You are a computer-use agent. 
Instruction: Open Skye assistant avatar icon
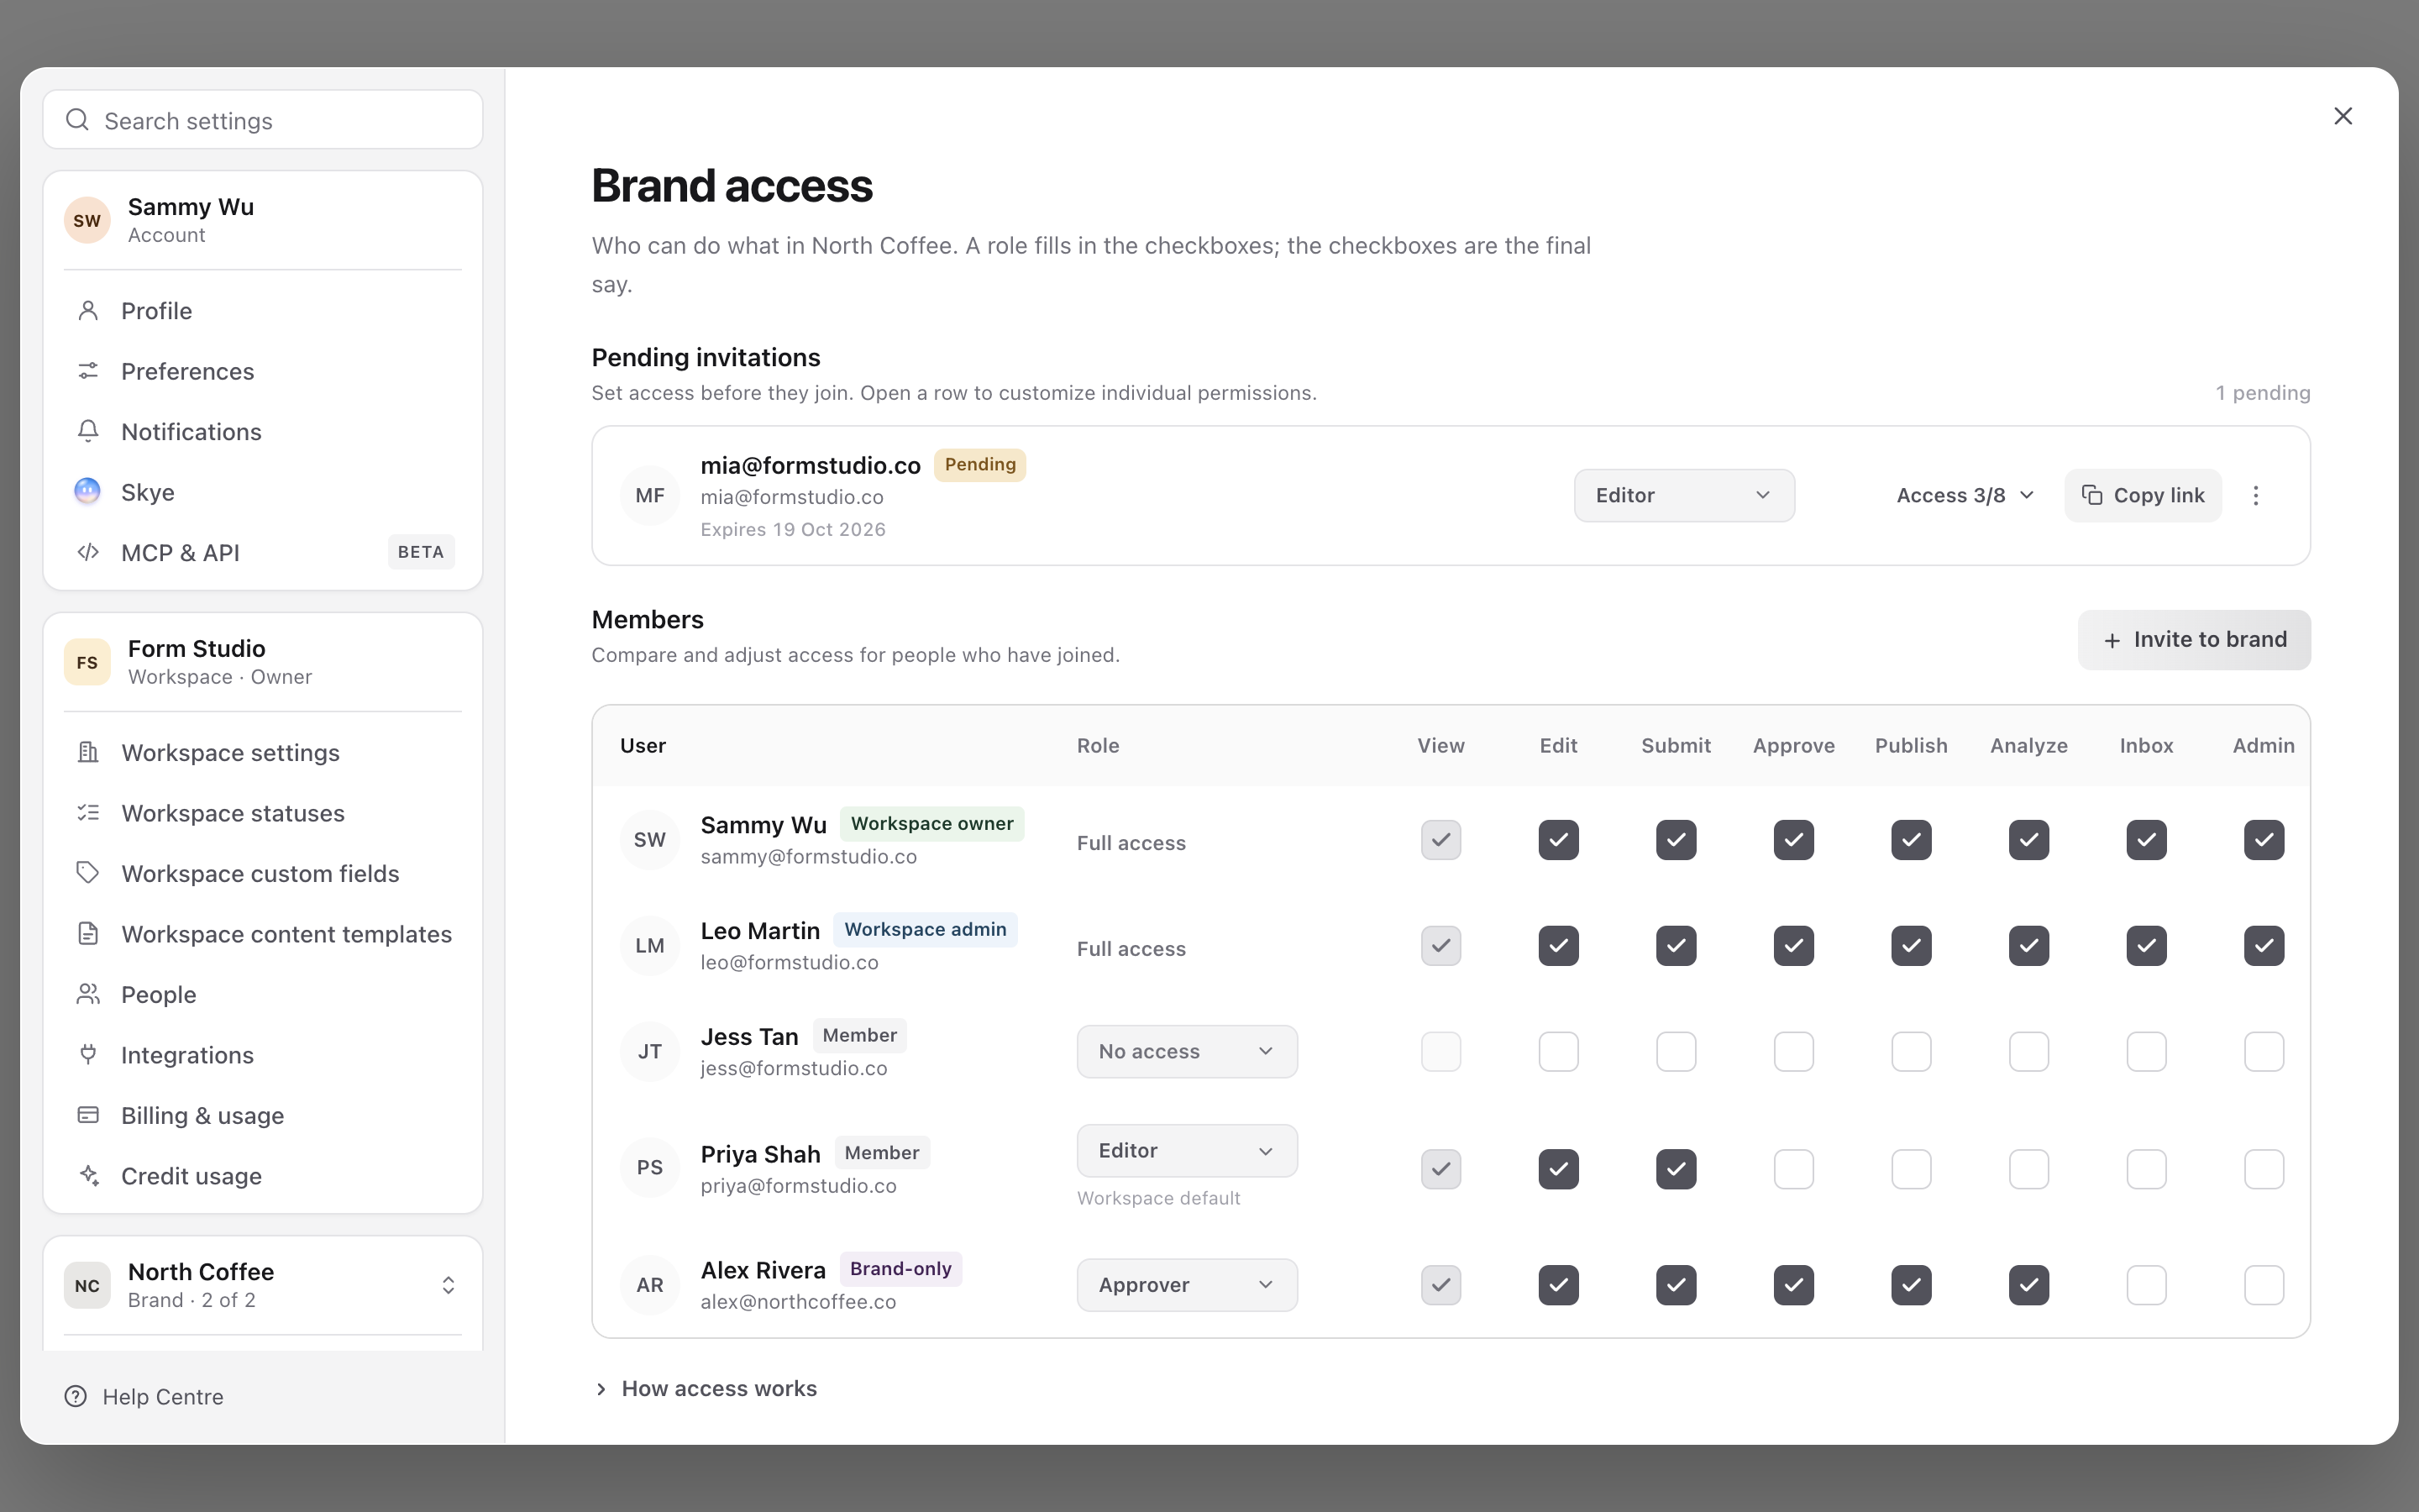tap(88, 491)
